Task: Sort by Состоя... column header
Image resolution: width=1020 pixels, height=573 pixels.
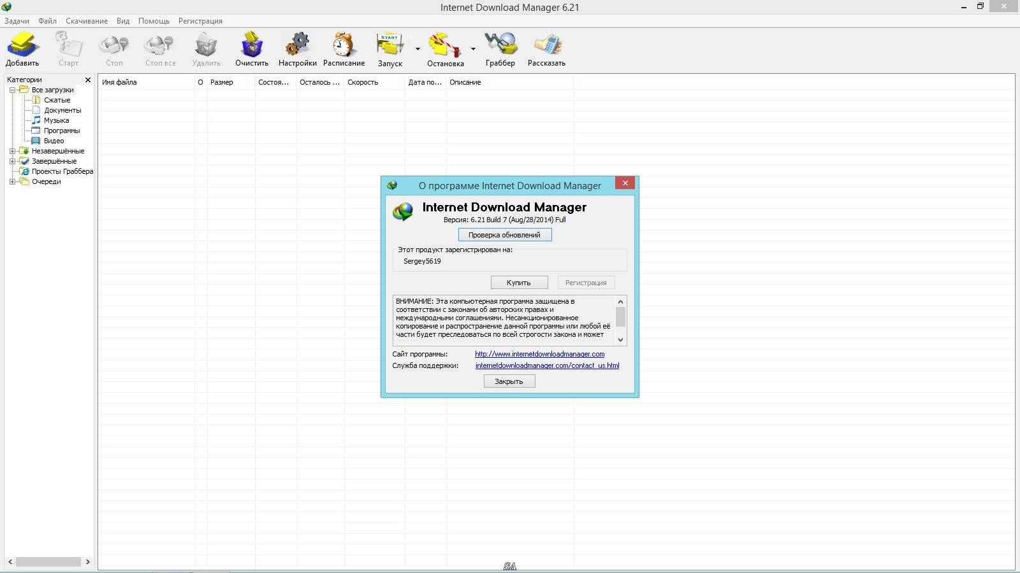Action: click(x=275, y=82)
